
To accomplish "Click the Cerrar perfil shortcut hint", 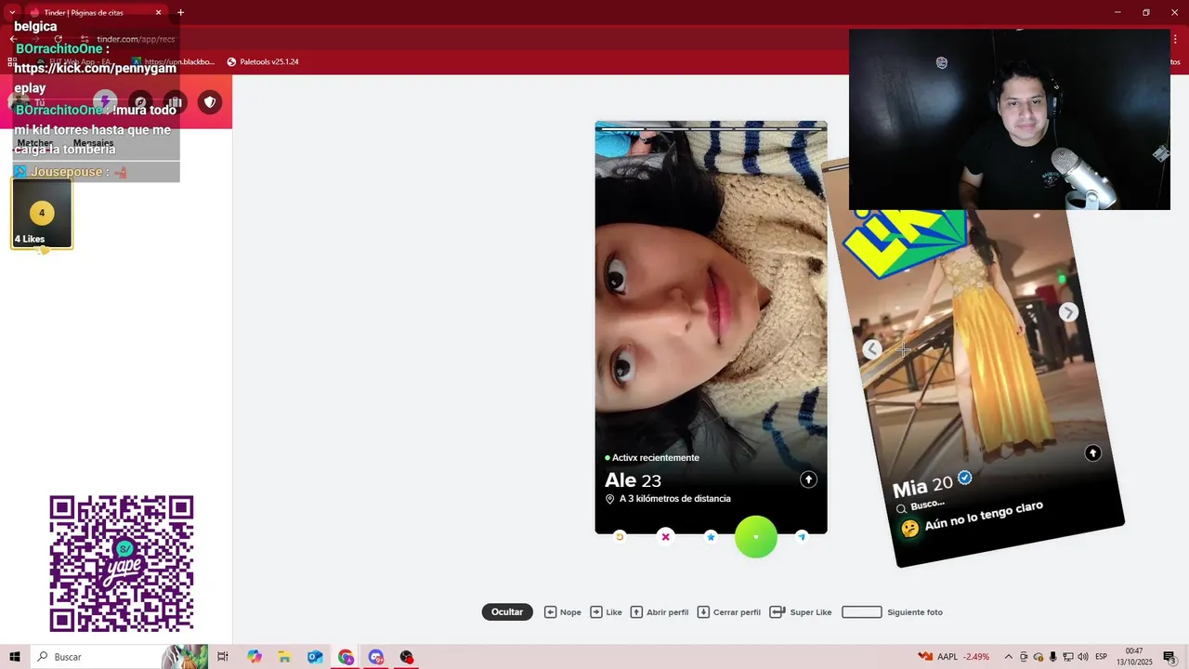I will 729,612.
